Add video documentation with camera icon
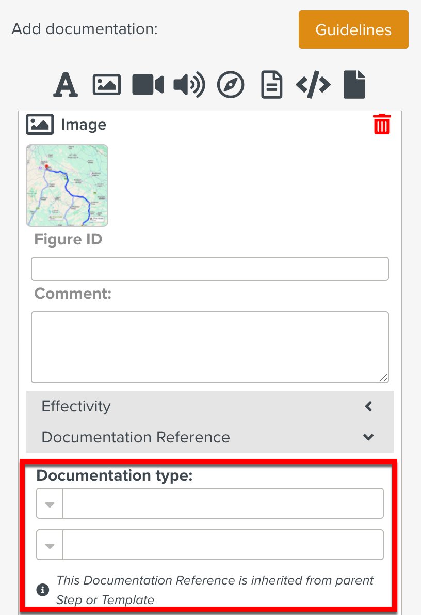Image resolution: width=422 pixels, height=615 pixels. point(148,85)
